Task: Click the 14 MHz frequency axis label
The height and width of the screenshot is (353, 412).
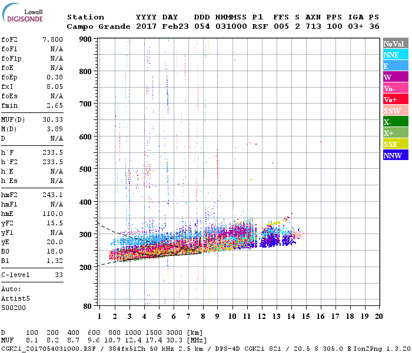Action: [291, 317]
